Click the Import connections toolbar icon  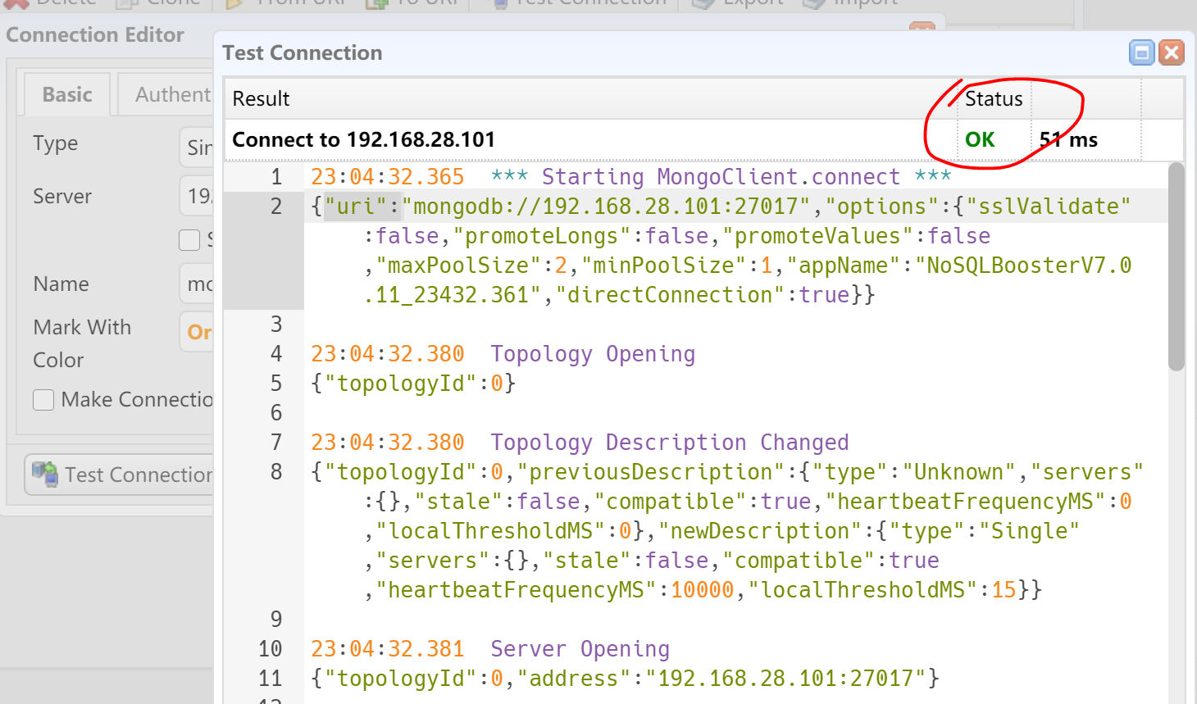click(813, 3)
